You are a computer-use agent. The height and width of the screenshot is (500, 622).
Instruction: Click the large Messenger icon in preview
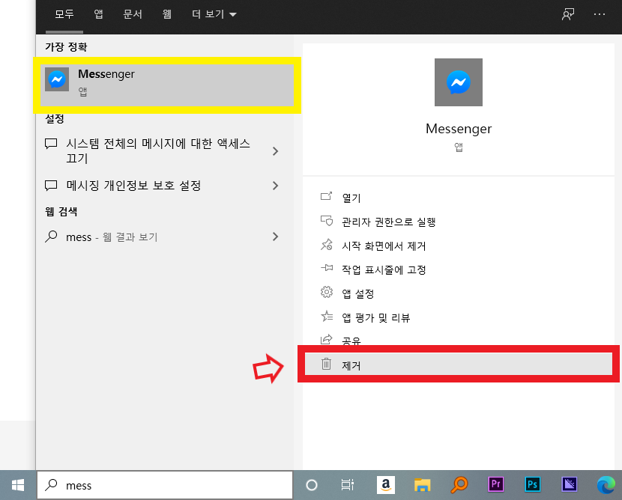[x=458, y=82]
